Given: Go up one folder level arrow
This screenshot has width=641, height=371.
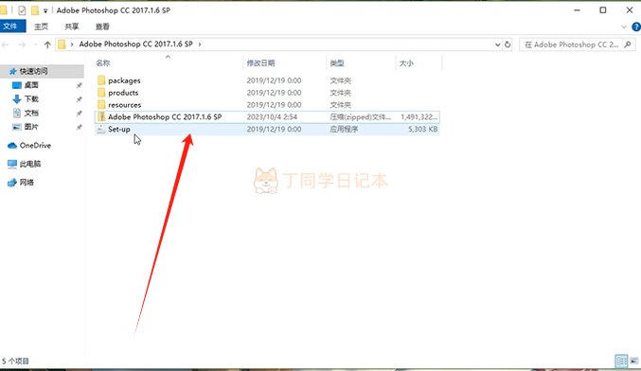Looking at the screenshot, I should (47, 44).
